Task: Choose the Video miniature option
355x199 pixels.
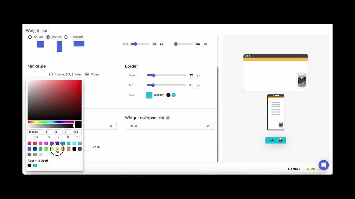Action: coord(87,74)
